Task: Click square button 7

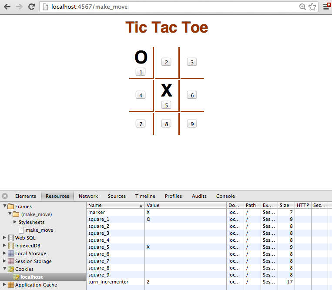Action: pos(141,124)
